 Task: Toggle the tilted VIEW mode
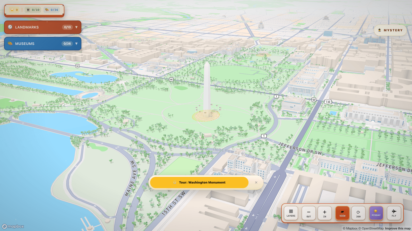tap(342, 213)
